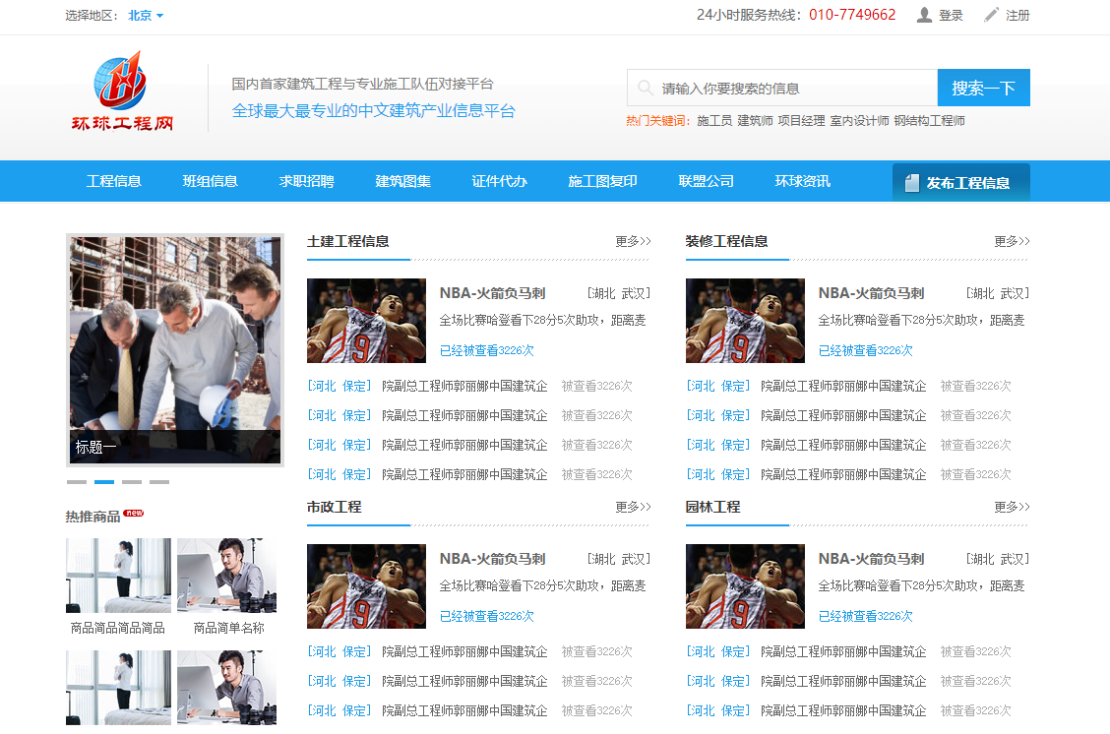
Task: Open the 求职招聘 navigation item
Action: point(306,181)
